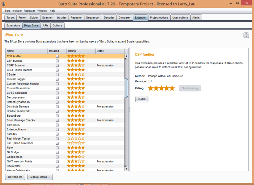Image resolution: width=254 pixels, height=185 pixels.
Task: Sort the list by Installed column header
Action: tap(57, 51)
